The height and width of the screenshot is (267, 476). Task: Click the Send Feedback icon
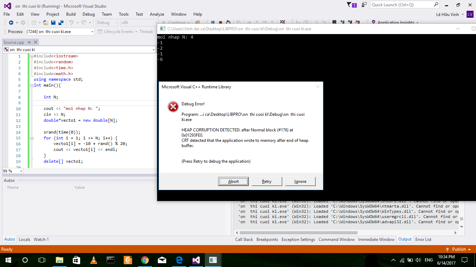click(x=364, y=5)
